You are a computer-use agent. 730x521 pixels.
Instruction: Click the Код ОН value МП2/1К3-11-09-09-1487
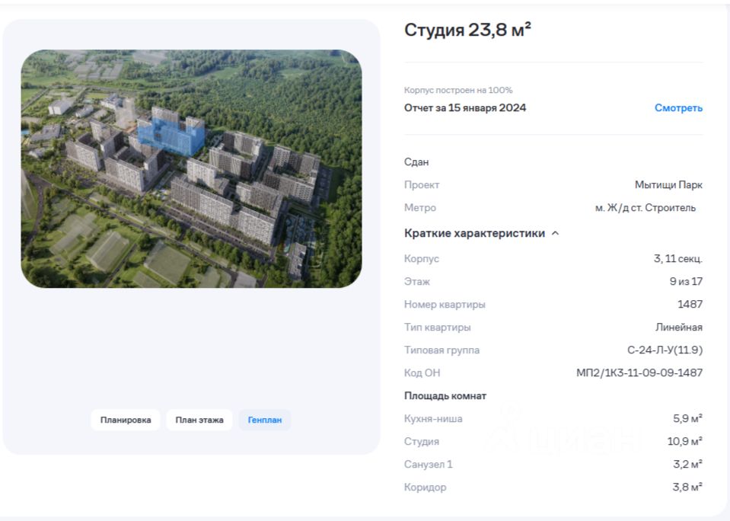639,372
